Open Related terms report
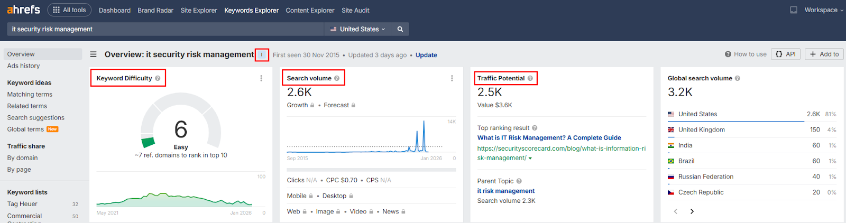The height and width of the screenshot is (223, 846). tap(27, 106)
